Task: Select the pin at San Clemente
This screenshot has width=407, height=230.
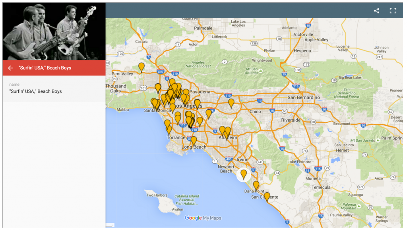Action: [x=267, y=196]
